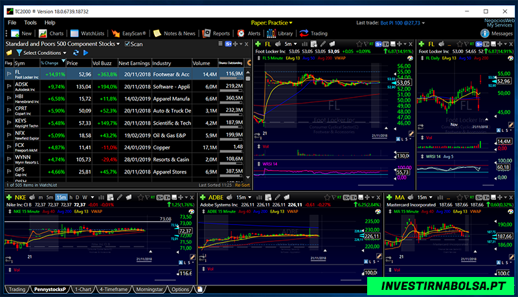Toggle the flag for WYNN row
518x297 pixels.
click(x=9, y=159)
